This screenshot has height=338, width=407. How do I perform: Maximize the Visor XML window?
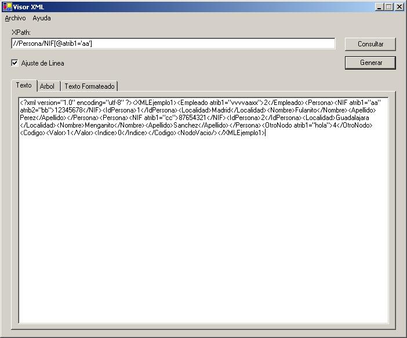coord(388,7)
